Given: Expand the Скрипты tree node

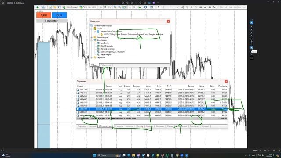Looking at the screenshot, I should tap(92, 57).
